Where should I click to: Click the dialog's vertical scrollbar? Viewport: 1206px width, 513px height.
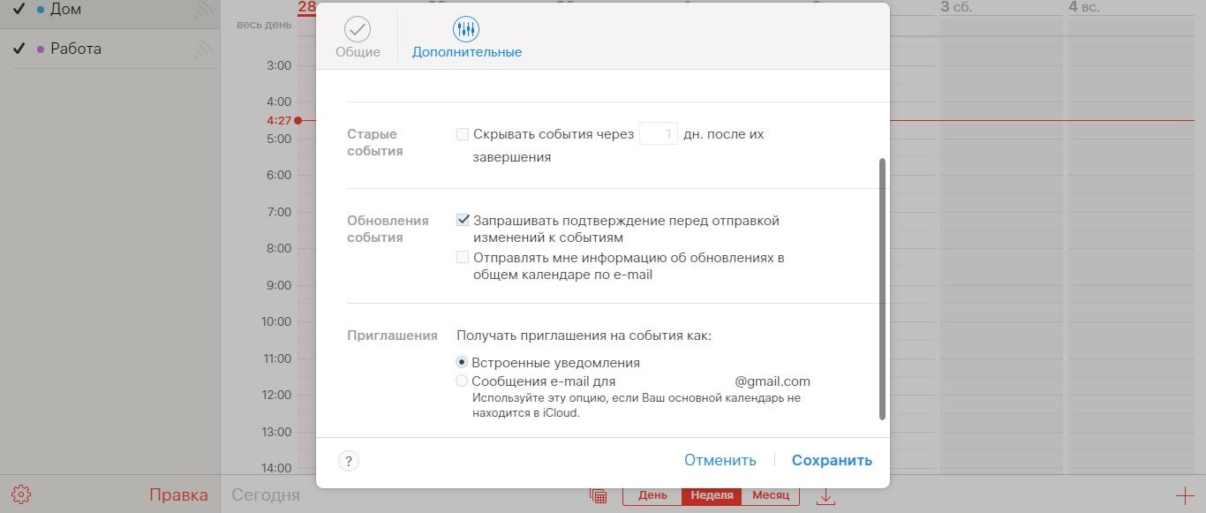point(882,290)
